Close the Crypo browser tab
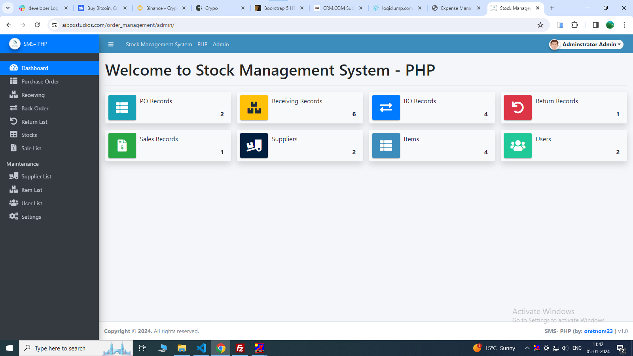633x356 pixels. tap(243, 8)
